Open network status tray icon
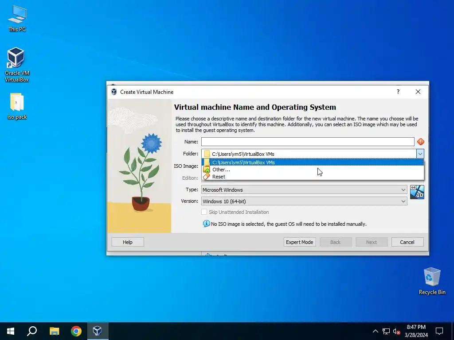 click(x=386, y=331)
